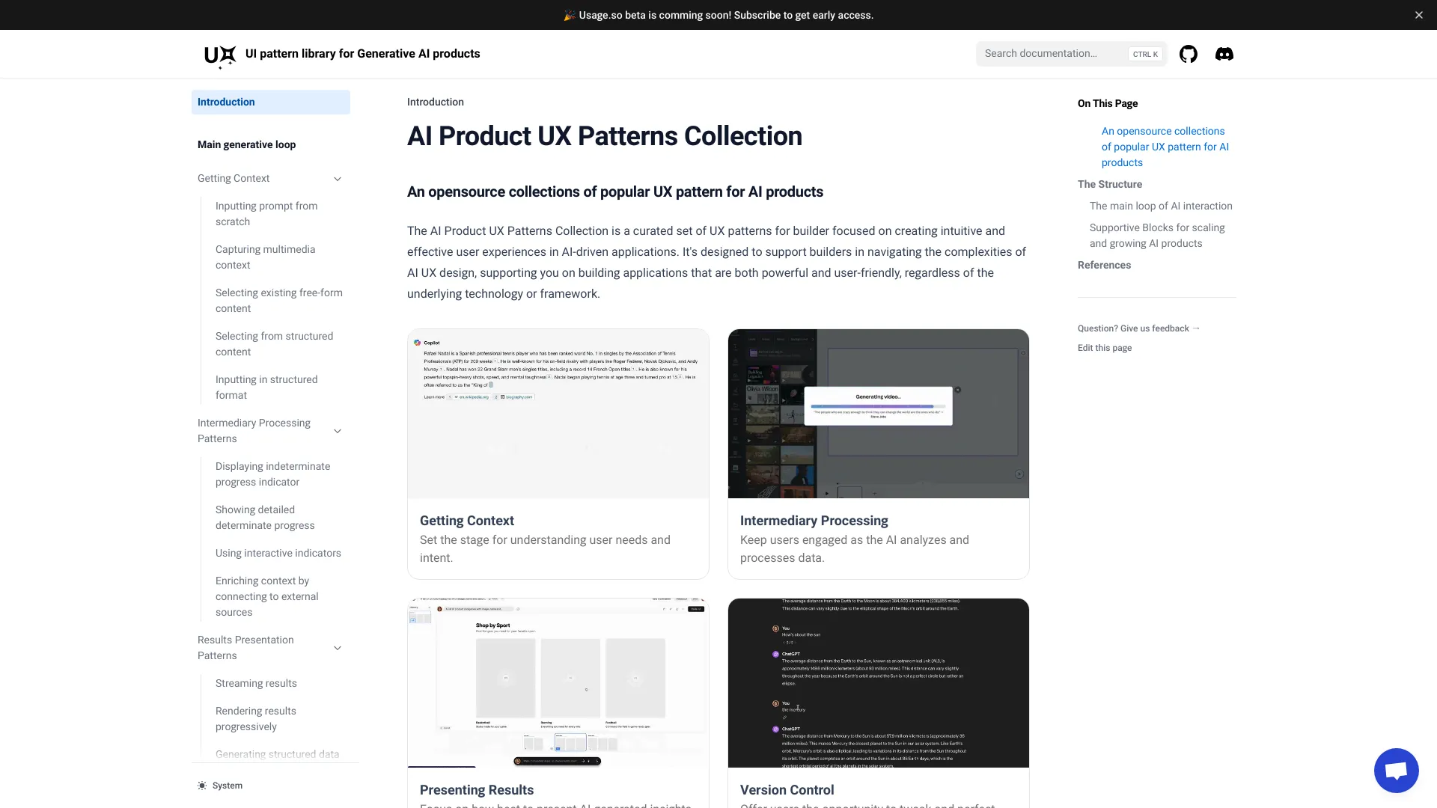Dismiss the beta announcement banner
Viewport: 1437px width, 808px height.
[1418, 14]
